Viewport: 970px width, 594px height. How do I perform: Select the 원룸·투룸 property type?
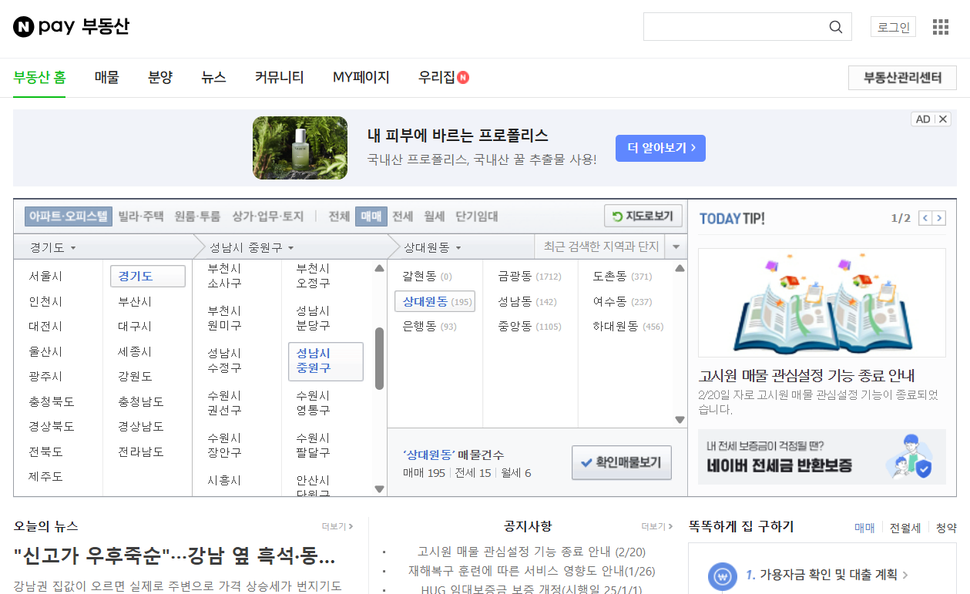click(x=197, y=216)
